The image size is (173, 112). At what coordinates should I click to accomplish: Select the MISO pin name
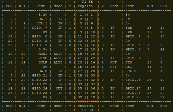tap(43, 58)
